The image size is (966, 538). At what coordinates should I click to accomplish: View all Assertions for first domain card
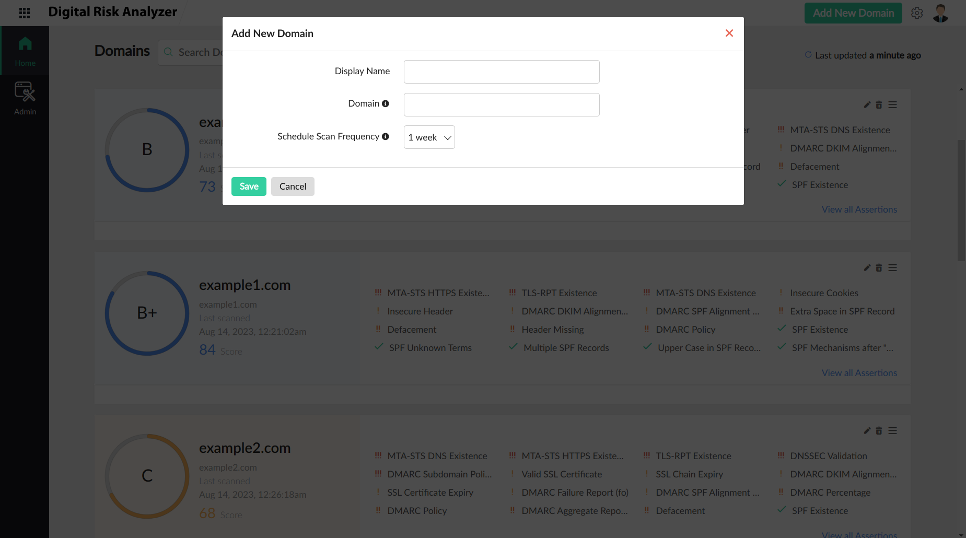859,209
